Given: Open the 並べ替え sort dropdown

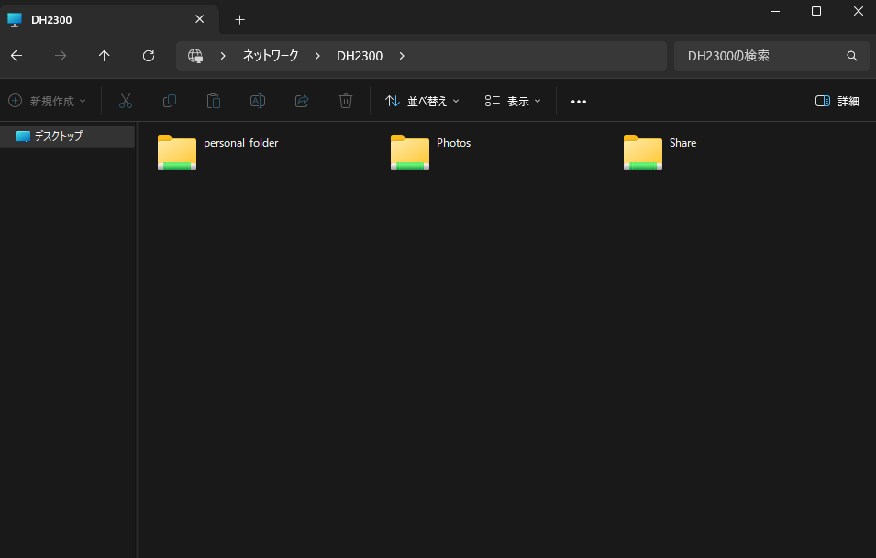Looking at the screenshot, I should tap(422, 101).
